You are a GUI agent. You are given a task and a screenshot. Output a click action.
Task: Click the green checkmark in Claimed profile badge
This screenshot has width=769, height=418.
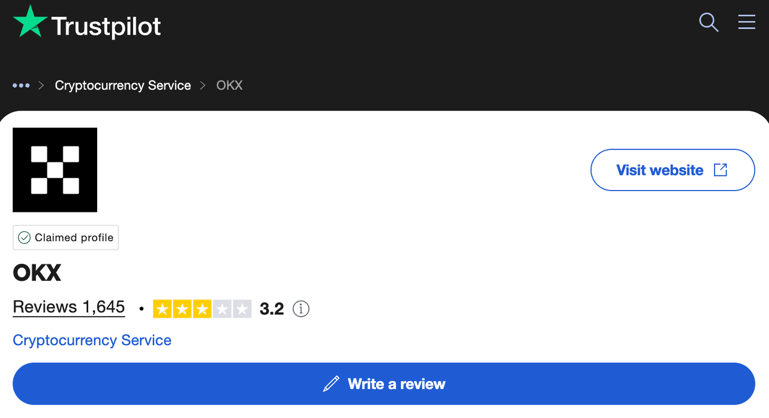(24, 237)
